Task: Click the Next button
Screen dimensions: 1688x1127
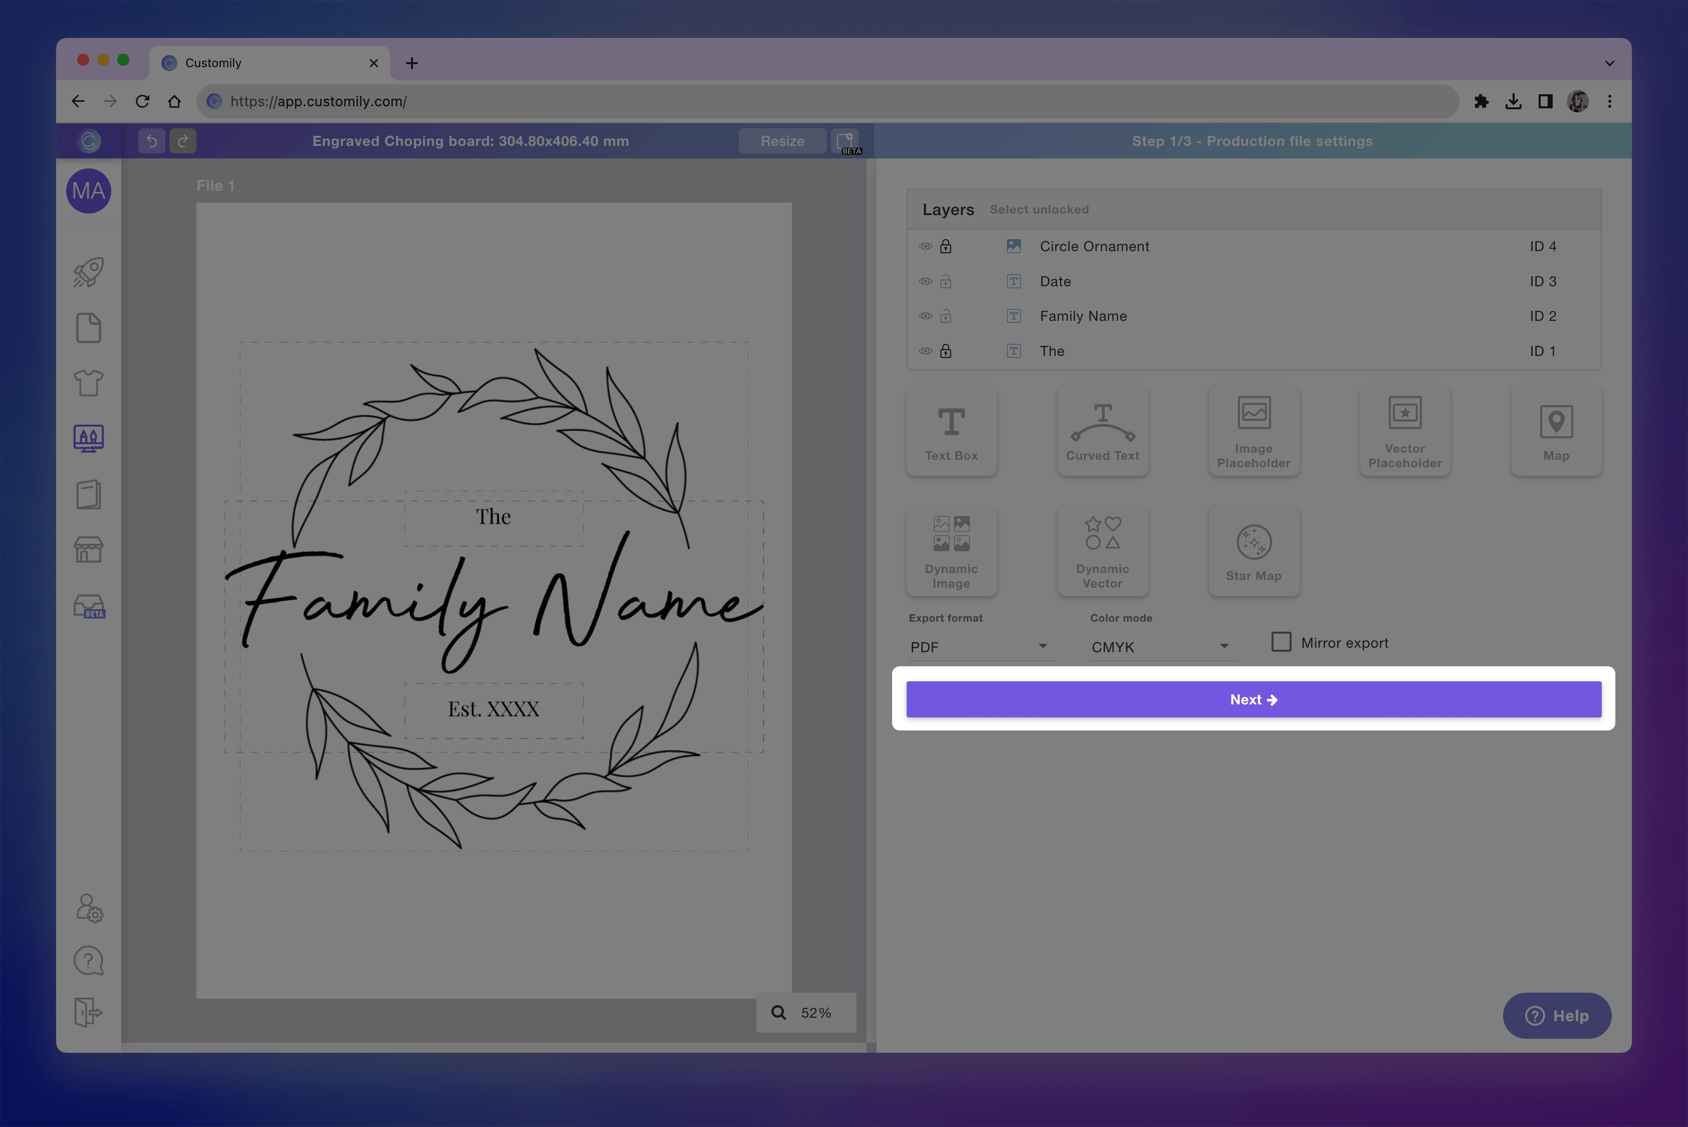Action: [x=1253, y=699]
